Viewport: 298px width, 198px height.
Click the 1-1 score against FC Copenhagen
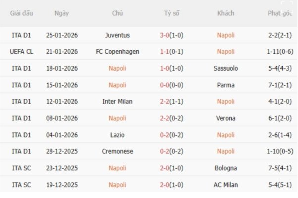[173, 51]
